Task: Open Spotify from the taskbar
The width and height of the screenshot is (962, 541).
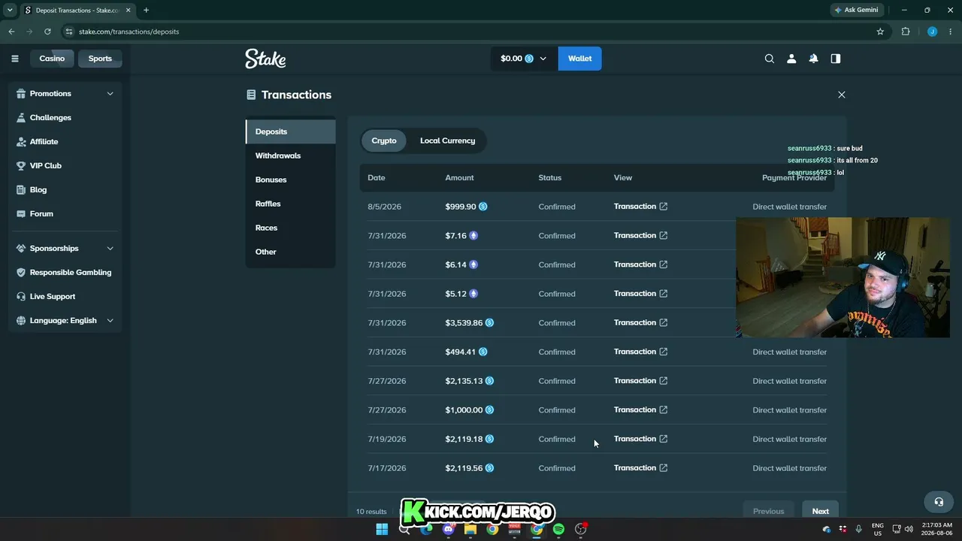Action: 558,529
